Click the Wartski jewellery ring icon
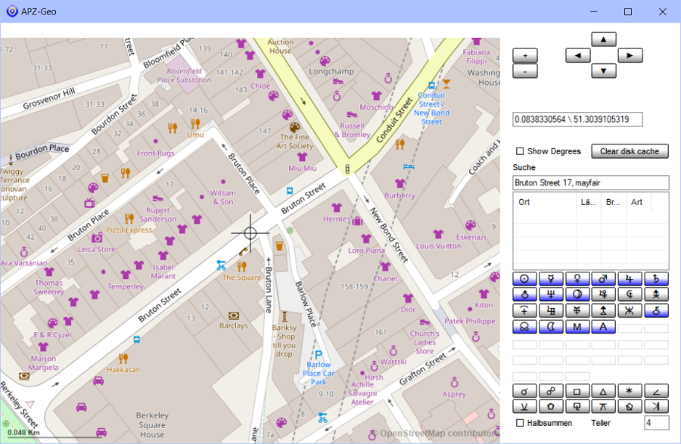 (393, 350)
